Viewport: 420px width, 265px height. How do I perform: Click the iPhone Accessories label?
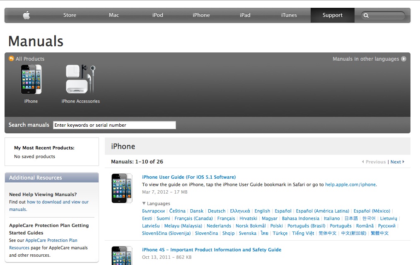[x=81, y=101]
